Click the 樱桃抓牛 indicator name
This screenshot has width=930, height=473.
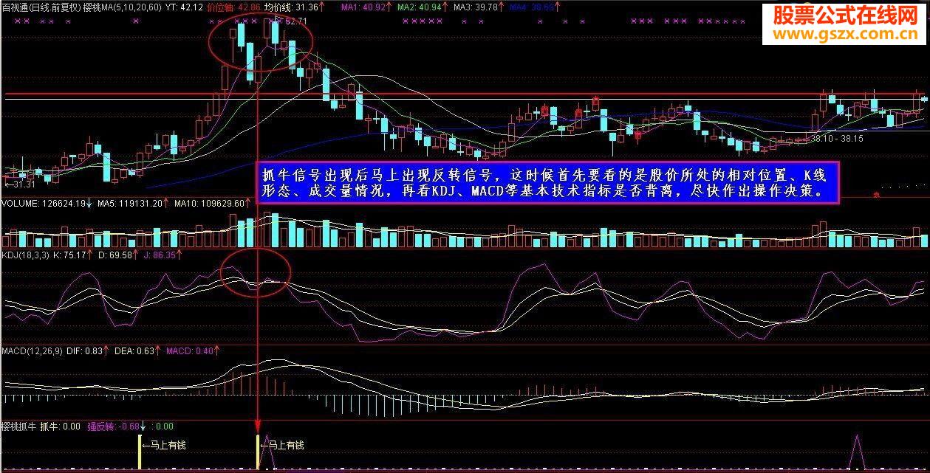tap(18, 426)
